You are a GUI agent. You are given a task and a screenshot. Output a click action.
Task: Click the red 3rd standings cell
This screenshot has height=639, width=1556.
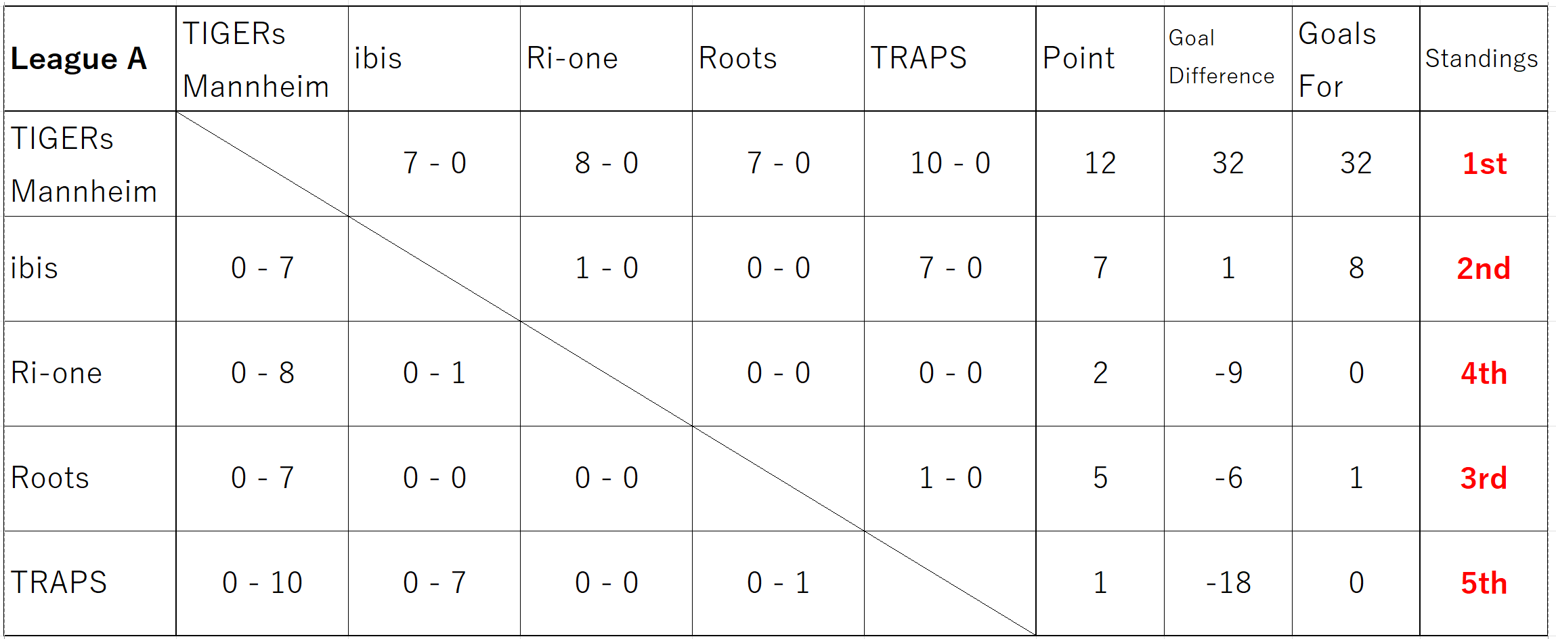tap(1484, 479)
